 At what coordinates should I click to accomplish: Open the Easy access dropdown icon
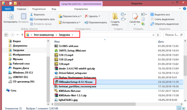[x=123, y=19]
